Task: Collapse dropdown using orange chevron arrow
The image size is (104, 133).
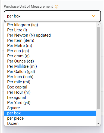Action: click(94, 16)
